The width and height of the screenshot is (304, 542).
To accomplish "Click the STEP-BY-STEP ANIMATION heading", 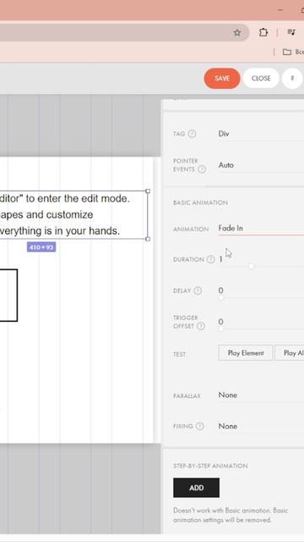I will click(x=210, y=466).
